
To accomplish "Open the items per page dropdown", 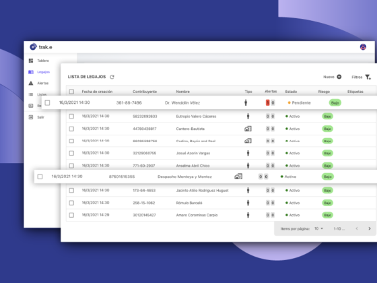I will (x=319, y=228).
